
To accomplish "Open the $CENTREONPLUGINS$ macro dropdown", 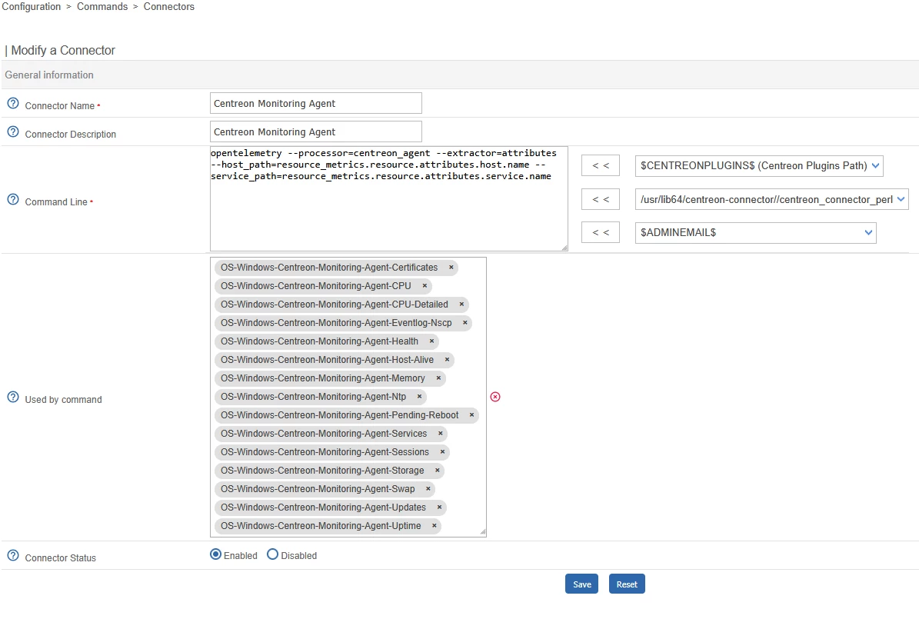I will pyautogui.click(x=759, y=166).
